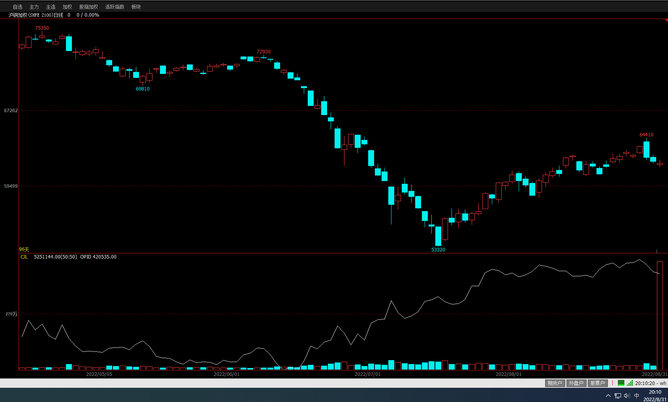Screen dimensions: 668x402
Task: Click the volume speaker tray icon
Action: [627, 396]
